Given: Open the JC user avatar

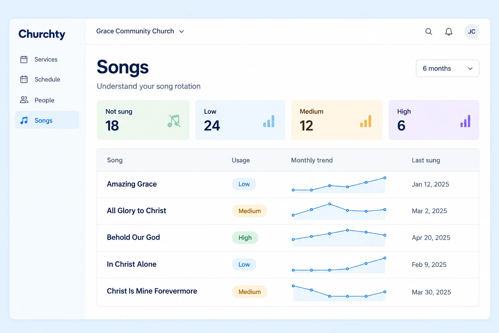Looking at the screenshot, I should point(472,32).
